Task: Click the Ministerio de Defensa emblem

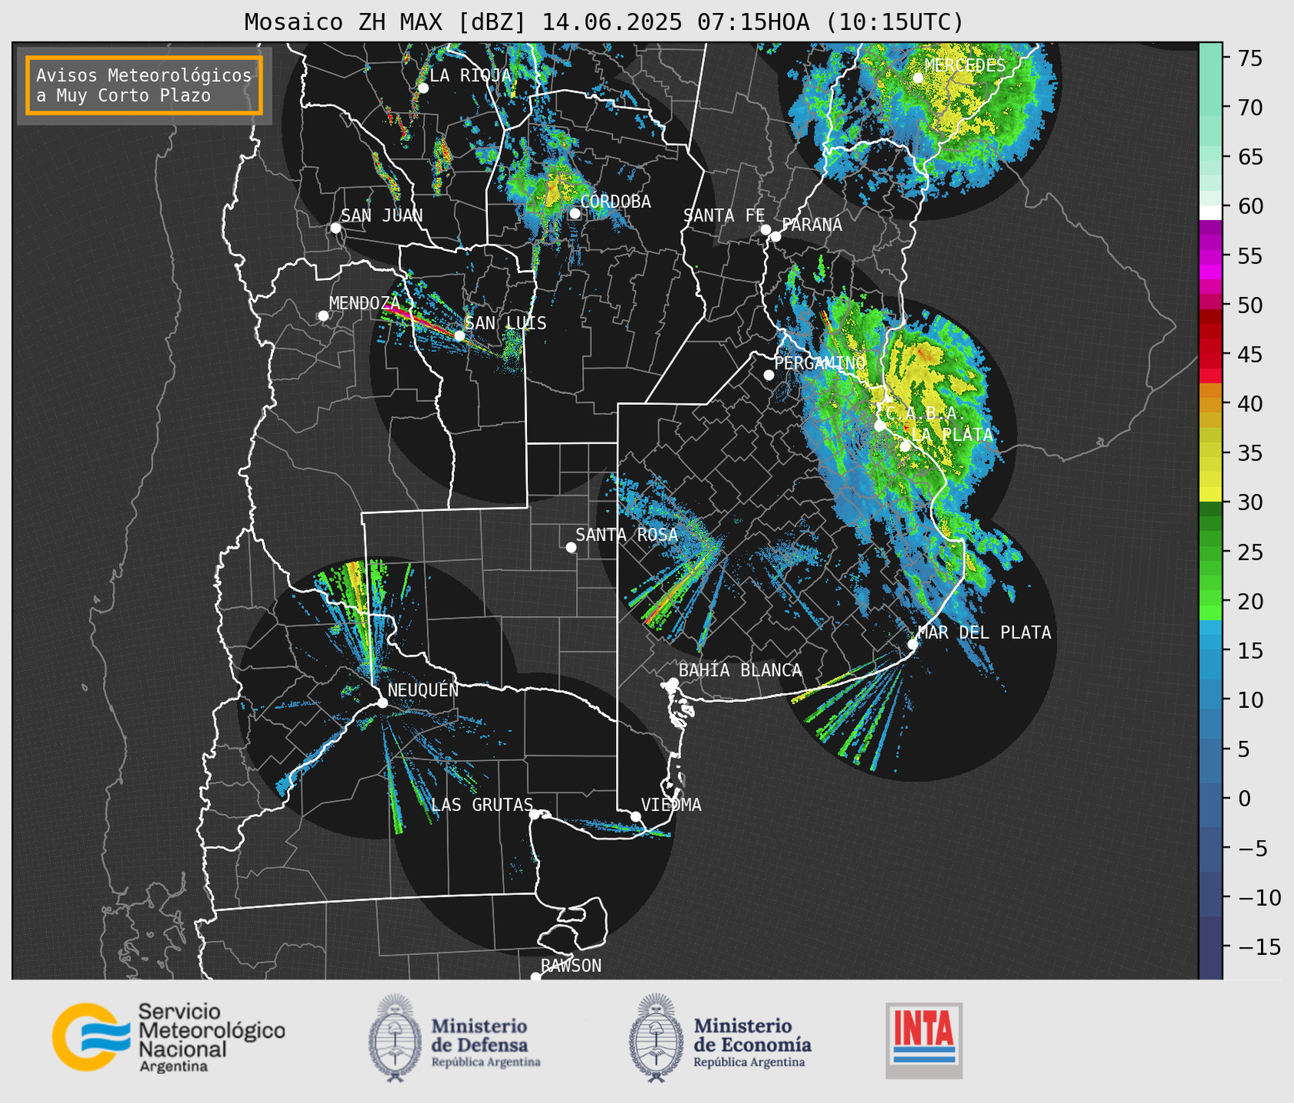Action: (395, 1038)
